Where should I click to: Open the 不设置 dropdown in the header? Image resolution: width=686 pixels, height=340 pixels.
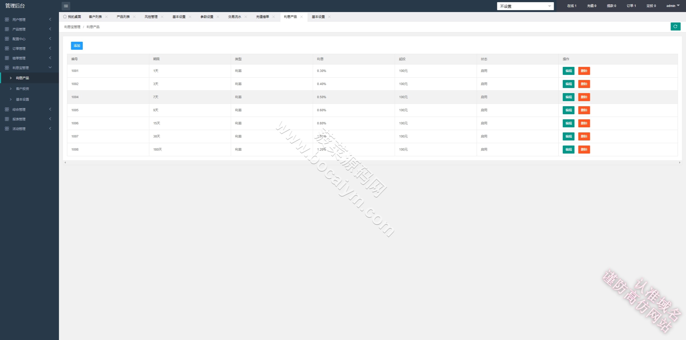[525, 6]
